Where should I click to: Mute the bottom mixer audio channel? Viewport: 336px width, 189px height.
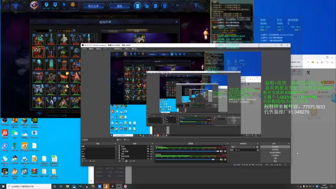[221, 160]
